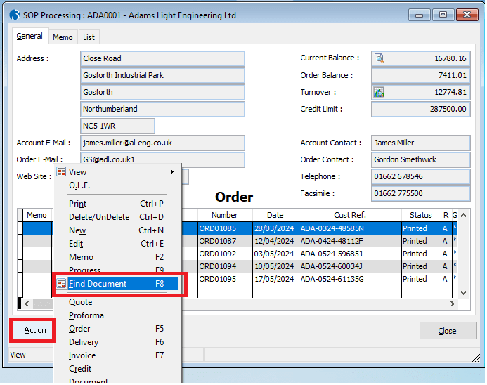This screenshot has width=487, height=385.
Task: Select Invoice in the context menu
Action: [x=82, y=355]
